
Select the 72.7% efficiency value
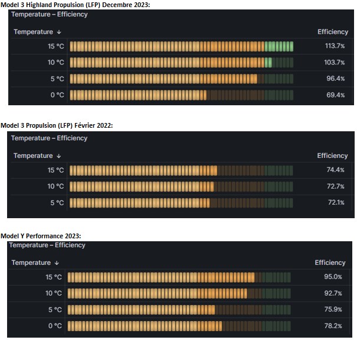[x=336, y=186]
